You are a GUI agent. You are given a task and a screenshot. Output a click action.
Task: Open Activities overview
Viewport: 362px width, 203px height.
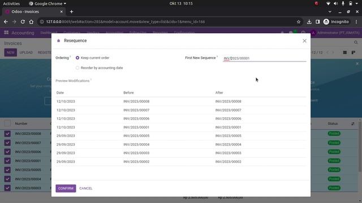[x=11, y=3]
